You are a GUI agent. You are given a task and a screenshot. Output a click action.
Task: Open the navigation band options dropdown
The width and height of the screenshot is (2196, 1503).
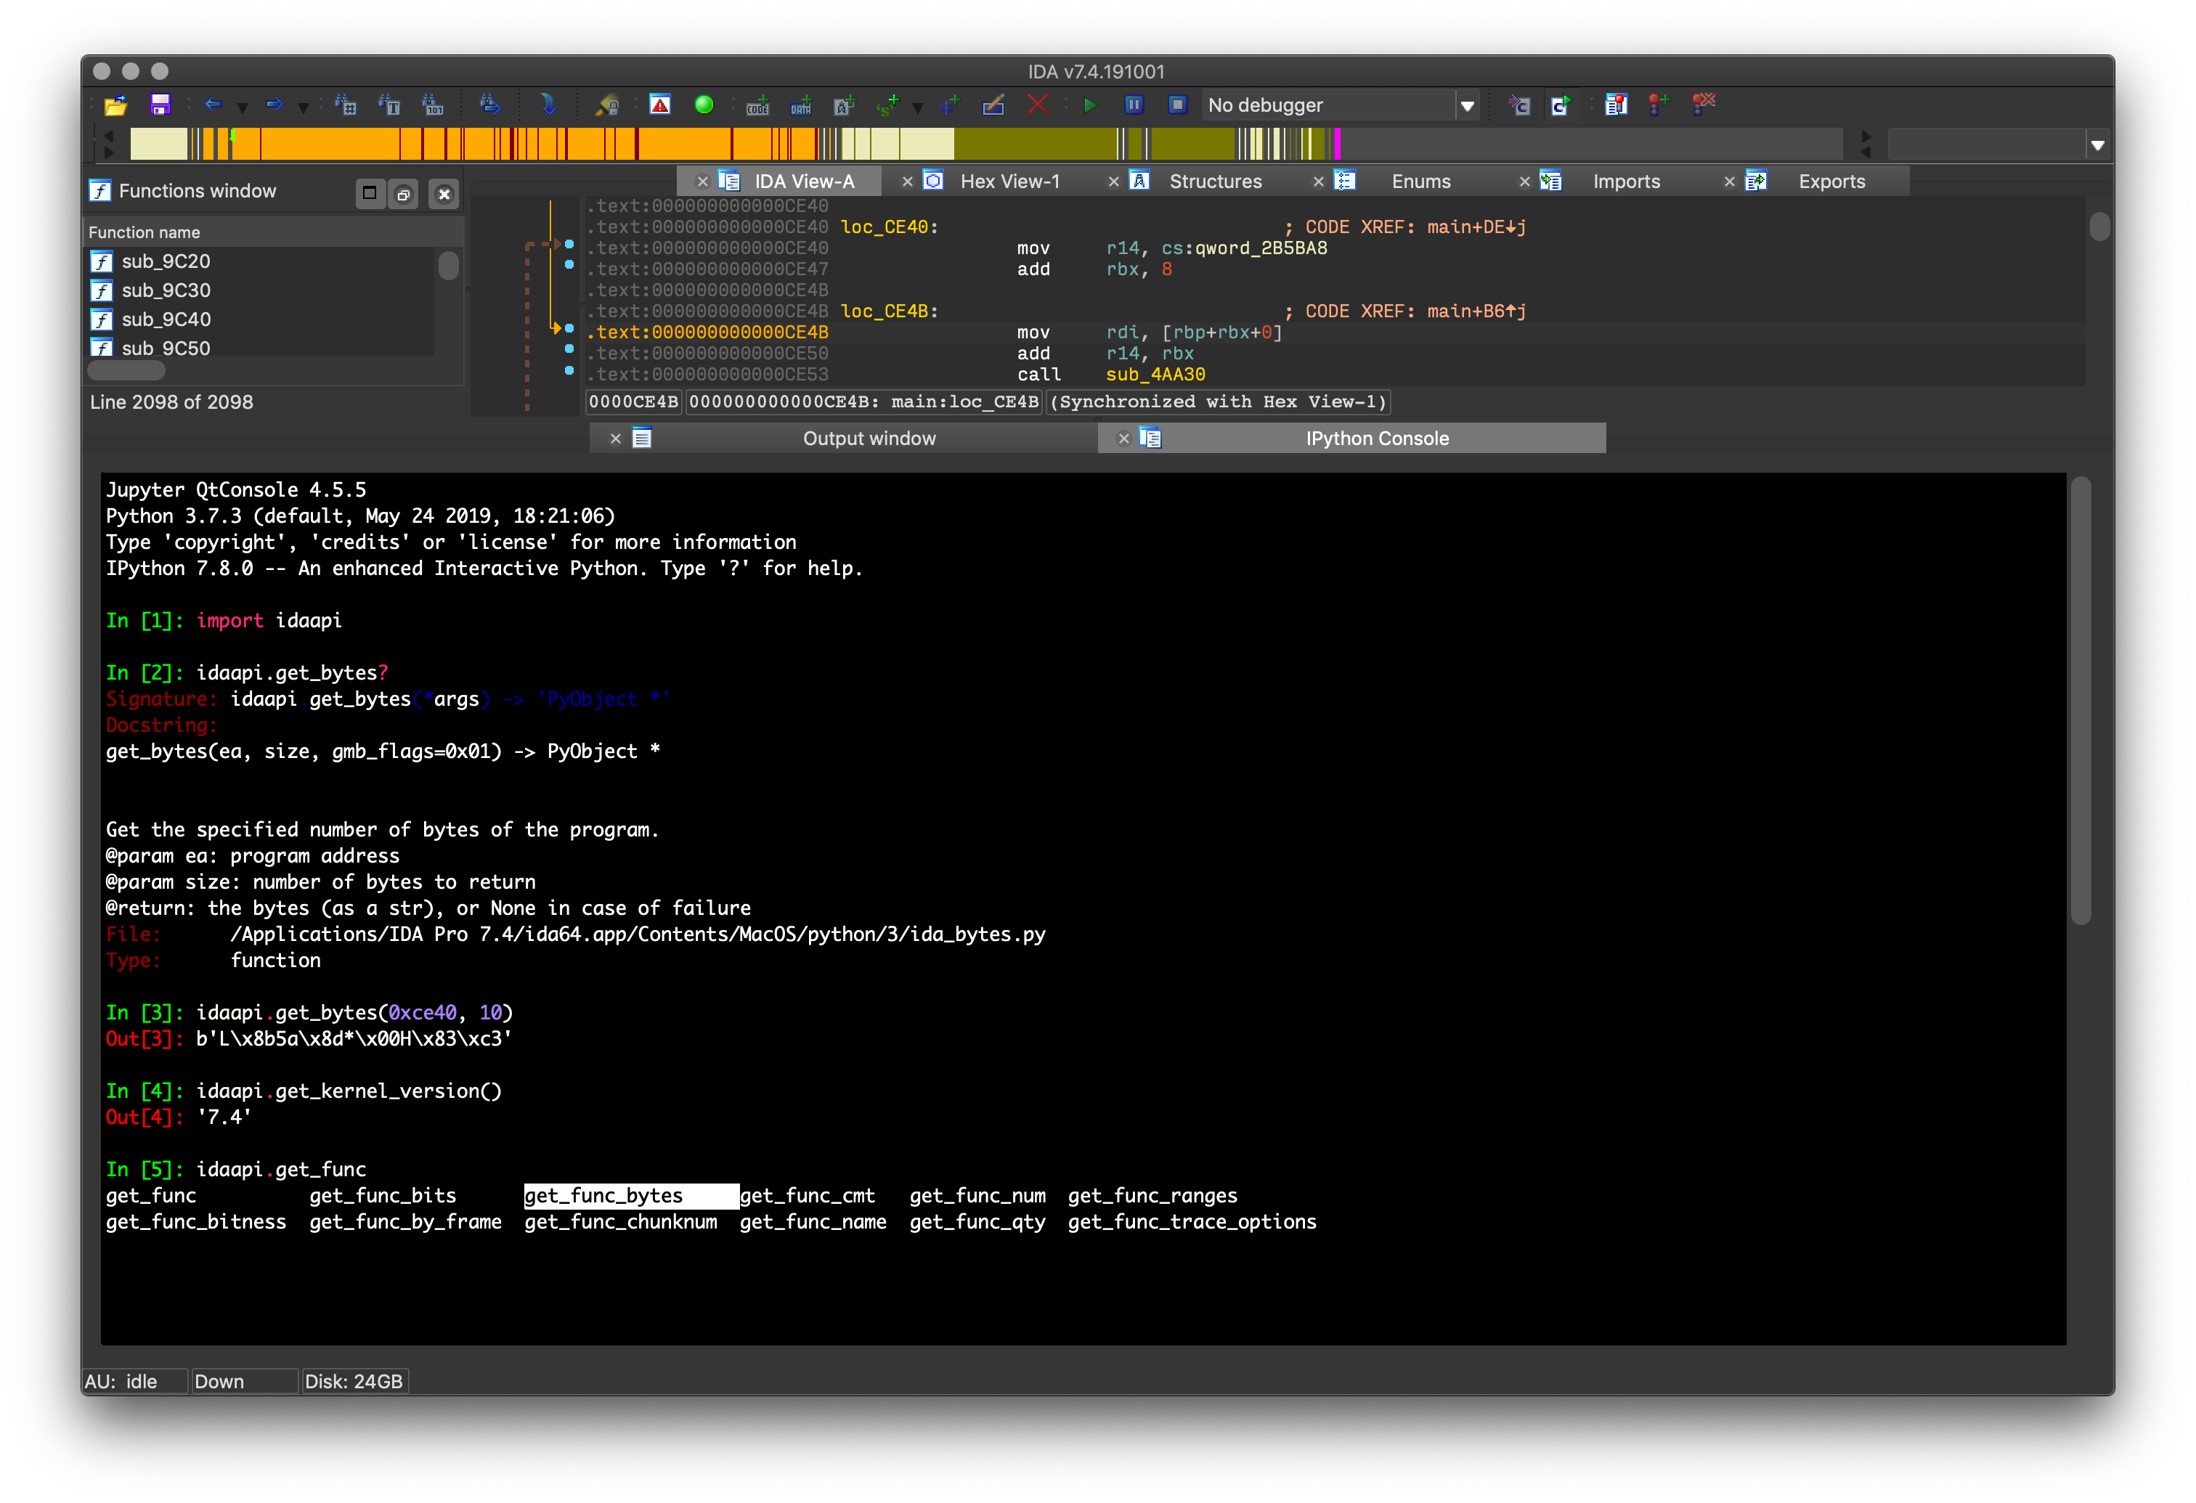(2097, 145)
